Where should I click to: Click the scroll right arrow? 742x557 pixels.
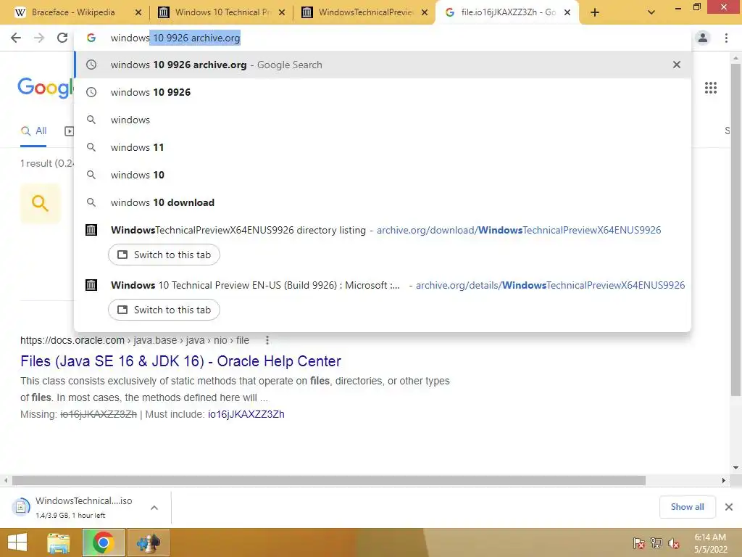tap(724, 481)
